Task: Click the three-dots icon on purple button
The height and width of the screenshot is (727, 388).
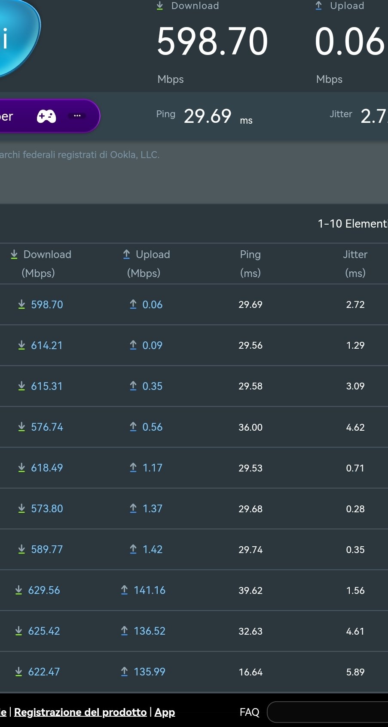Action: [77, 116]
